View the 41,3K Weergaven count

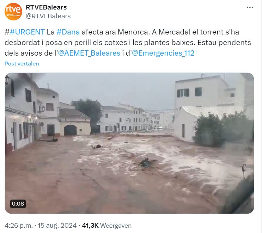106,226
